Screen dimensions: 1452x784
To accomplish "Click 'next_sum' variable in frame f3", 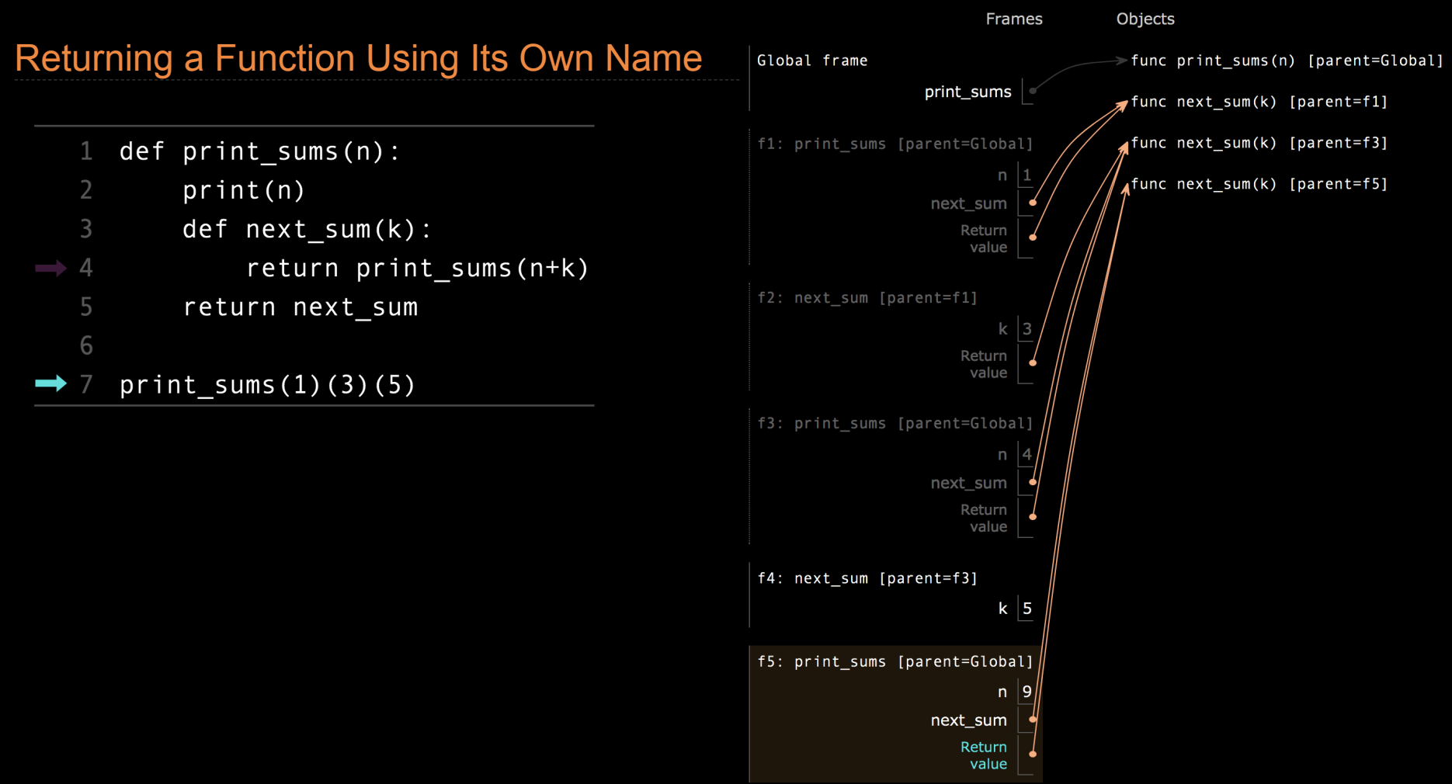I will click(968, 483).
